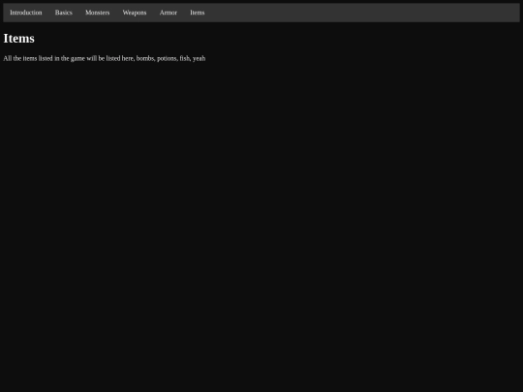Image resolution: width=523 pixels, height=392 pixels.
Task: Navigate to the Monsters page
Action: pos(98,13)
